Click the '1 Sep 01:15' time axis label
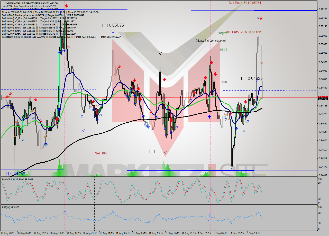This screenshot has width=329, height=236. click(x=205, y=233)
